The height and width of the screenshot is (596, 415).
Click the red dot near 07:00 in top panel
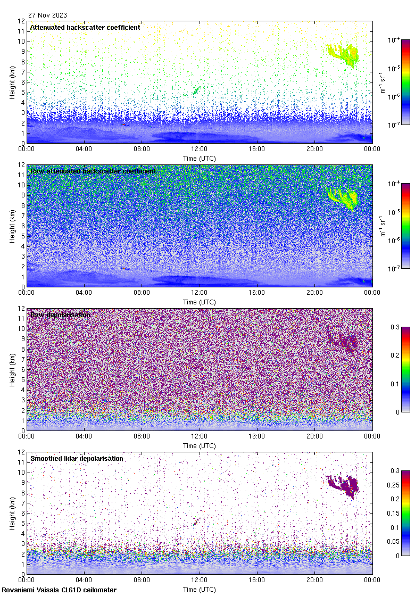[x=124, y=125]
